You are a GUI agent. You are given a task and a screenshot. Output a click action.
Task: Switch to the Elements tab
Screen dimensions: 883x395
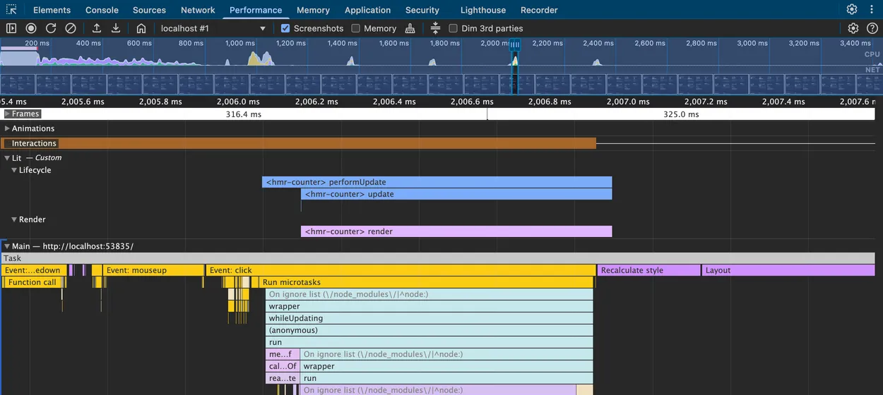point(52,10)
